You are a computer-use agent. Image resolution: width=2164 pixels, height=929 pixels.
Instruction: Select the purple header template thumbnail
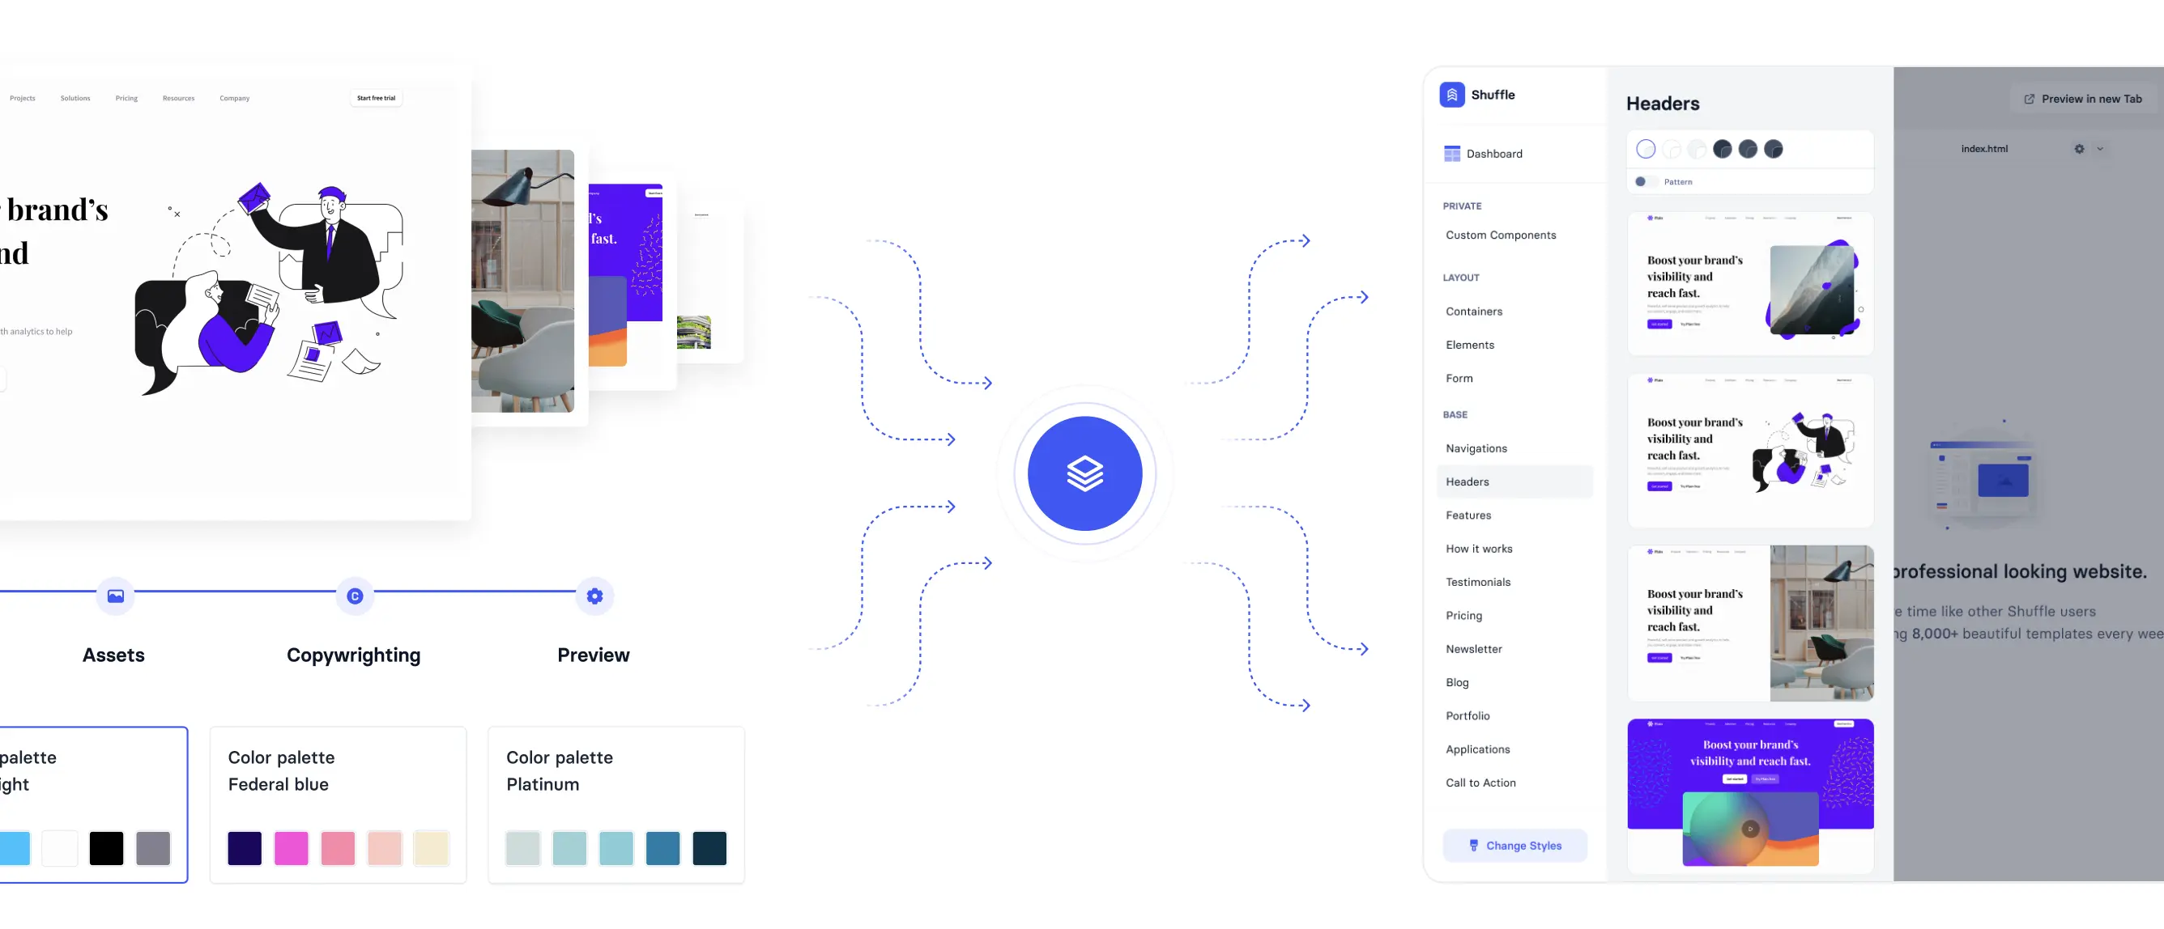point(1750,793)
